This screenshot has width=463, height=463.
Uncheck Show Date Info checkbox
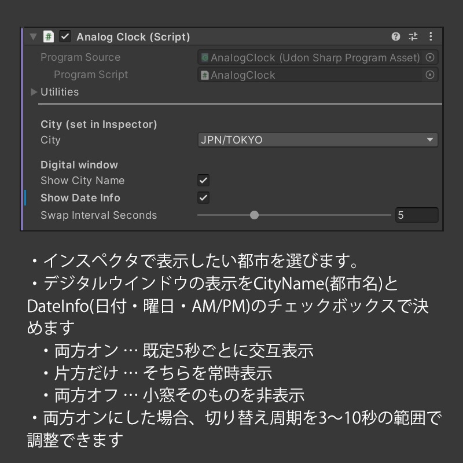[204, 198]
